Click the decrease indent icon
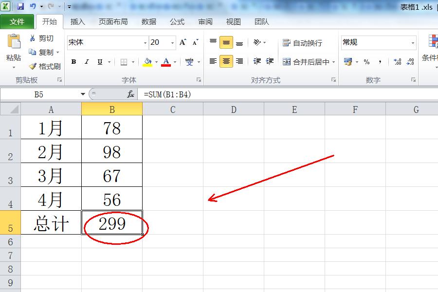This screenshot has height=292, width=438. tap(256, 61)
